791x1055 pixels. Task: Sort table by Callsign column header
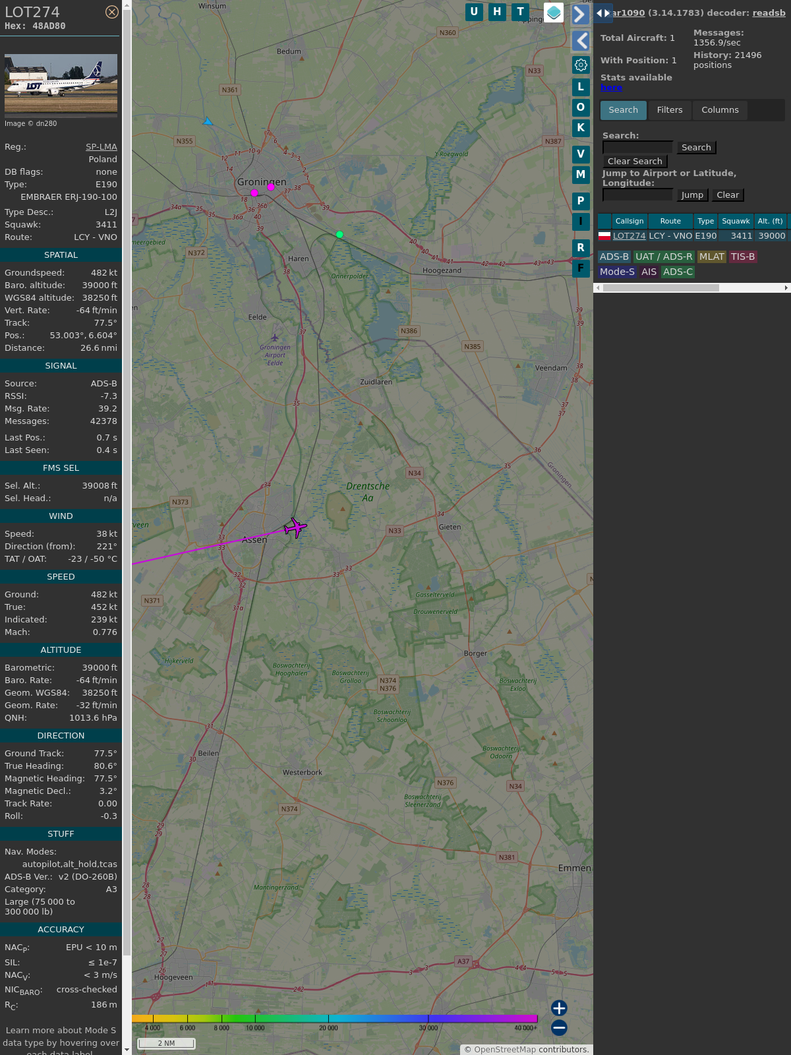click(x=630, y=221)
